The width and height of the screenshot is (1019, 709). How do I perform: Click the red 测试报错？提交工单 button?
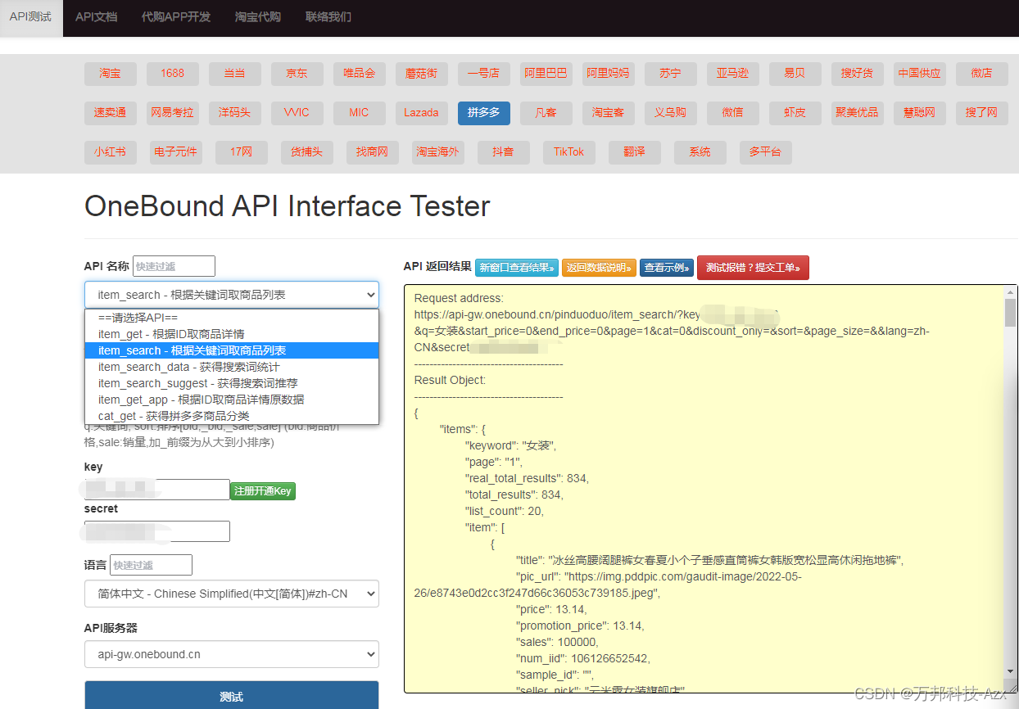pyautogui.click(x=753, y=268)
